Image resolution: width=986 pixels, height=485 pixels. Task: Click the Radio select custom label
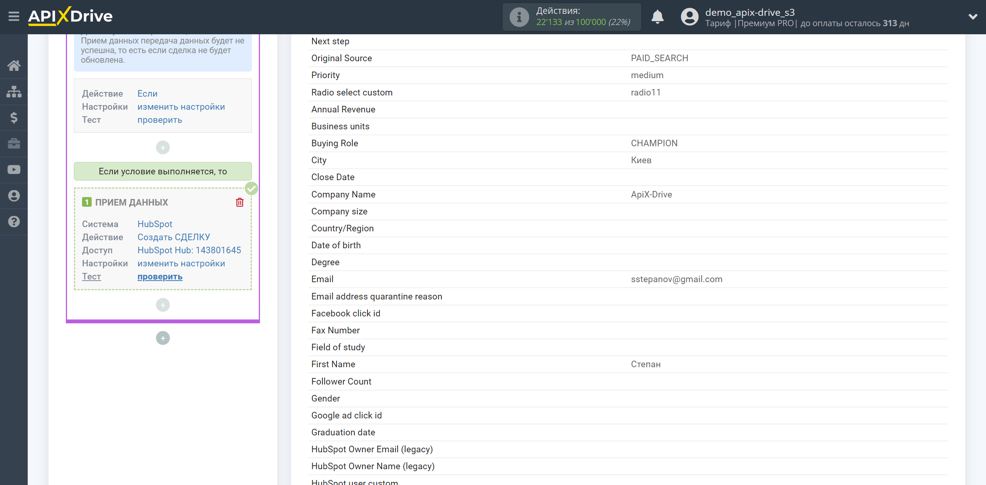pyautogui.click(x=352, y=92)
